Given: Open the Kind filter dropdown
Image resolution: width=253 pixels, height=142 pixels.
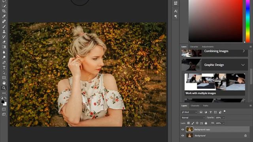Looking at the screenshot, I should tap(189, 112).
